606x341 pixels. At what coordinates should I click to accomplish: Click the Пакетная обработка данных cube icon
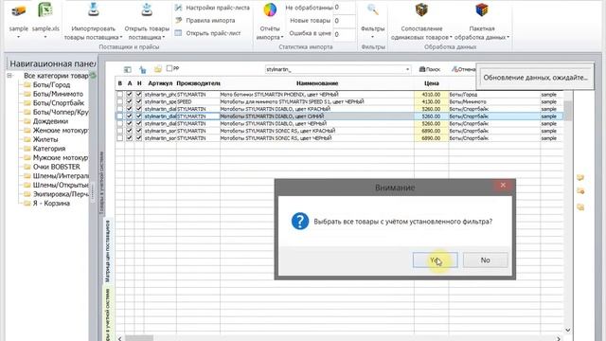482,10
